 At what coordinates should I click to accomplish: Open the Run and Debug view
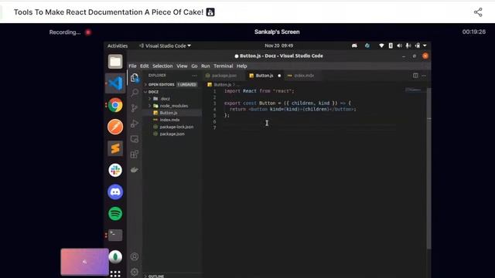[x=135, y=124]
